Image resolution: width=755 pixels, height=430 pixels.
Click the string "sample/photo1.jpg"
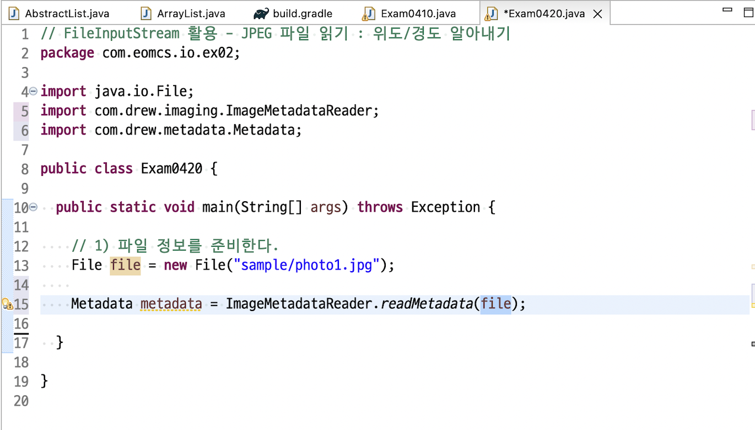pos(307,265)
